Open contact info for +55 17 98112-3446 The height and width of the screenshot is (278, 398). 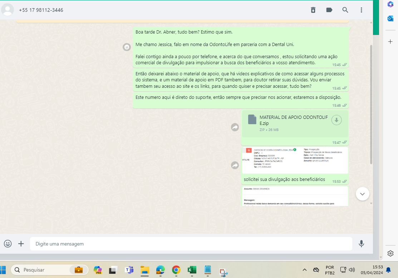[41, 10]
